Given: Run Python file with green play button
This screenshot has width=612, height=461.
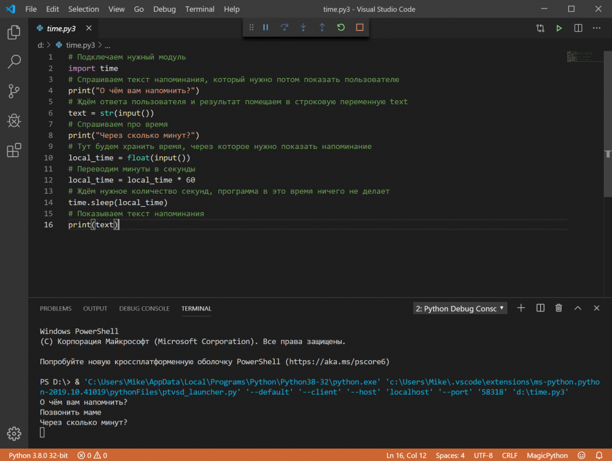Looking at the screenshot, I should (559, 28).
